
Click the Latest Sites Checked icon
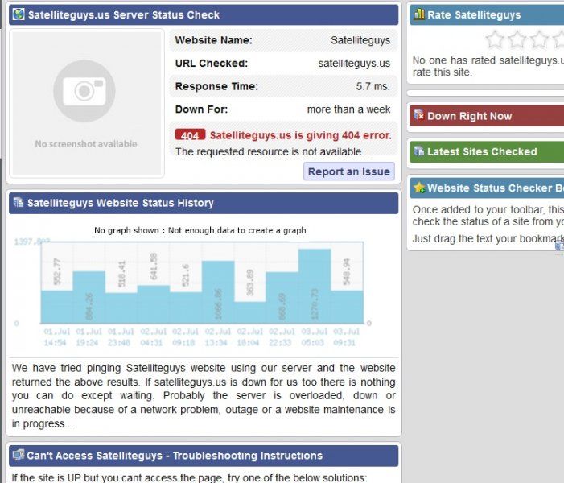[418, 151]
